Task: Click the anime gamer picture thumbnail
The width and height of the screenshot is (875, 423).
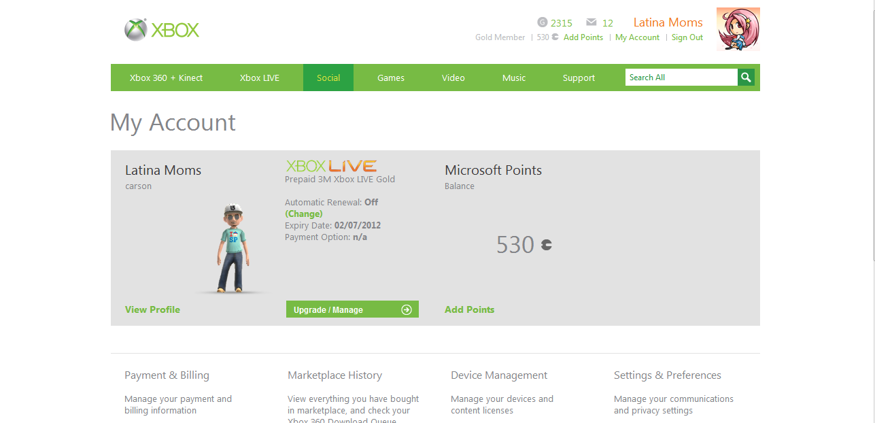Action: (x=738, y=29)
